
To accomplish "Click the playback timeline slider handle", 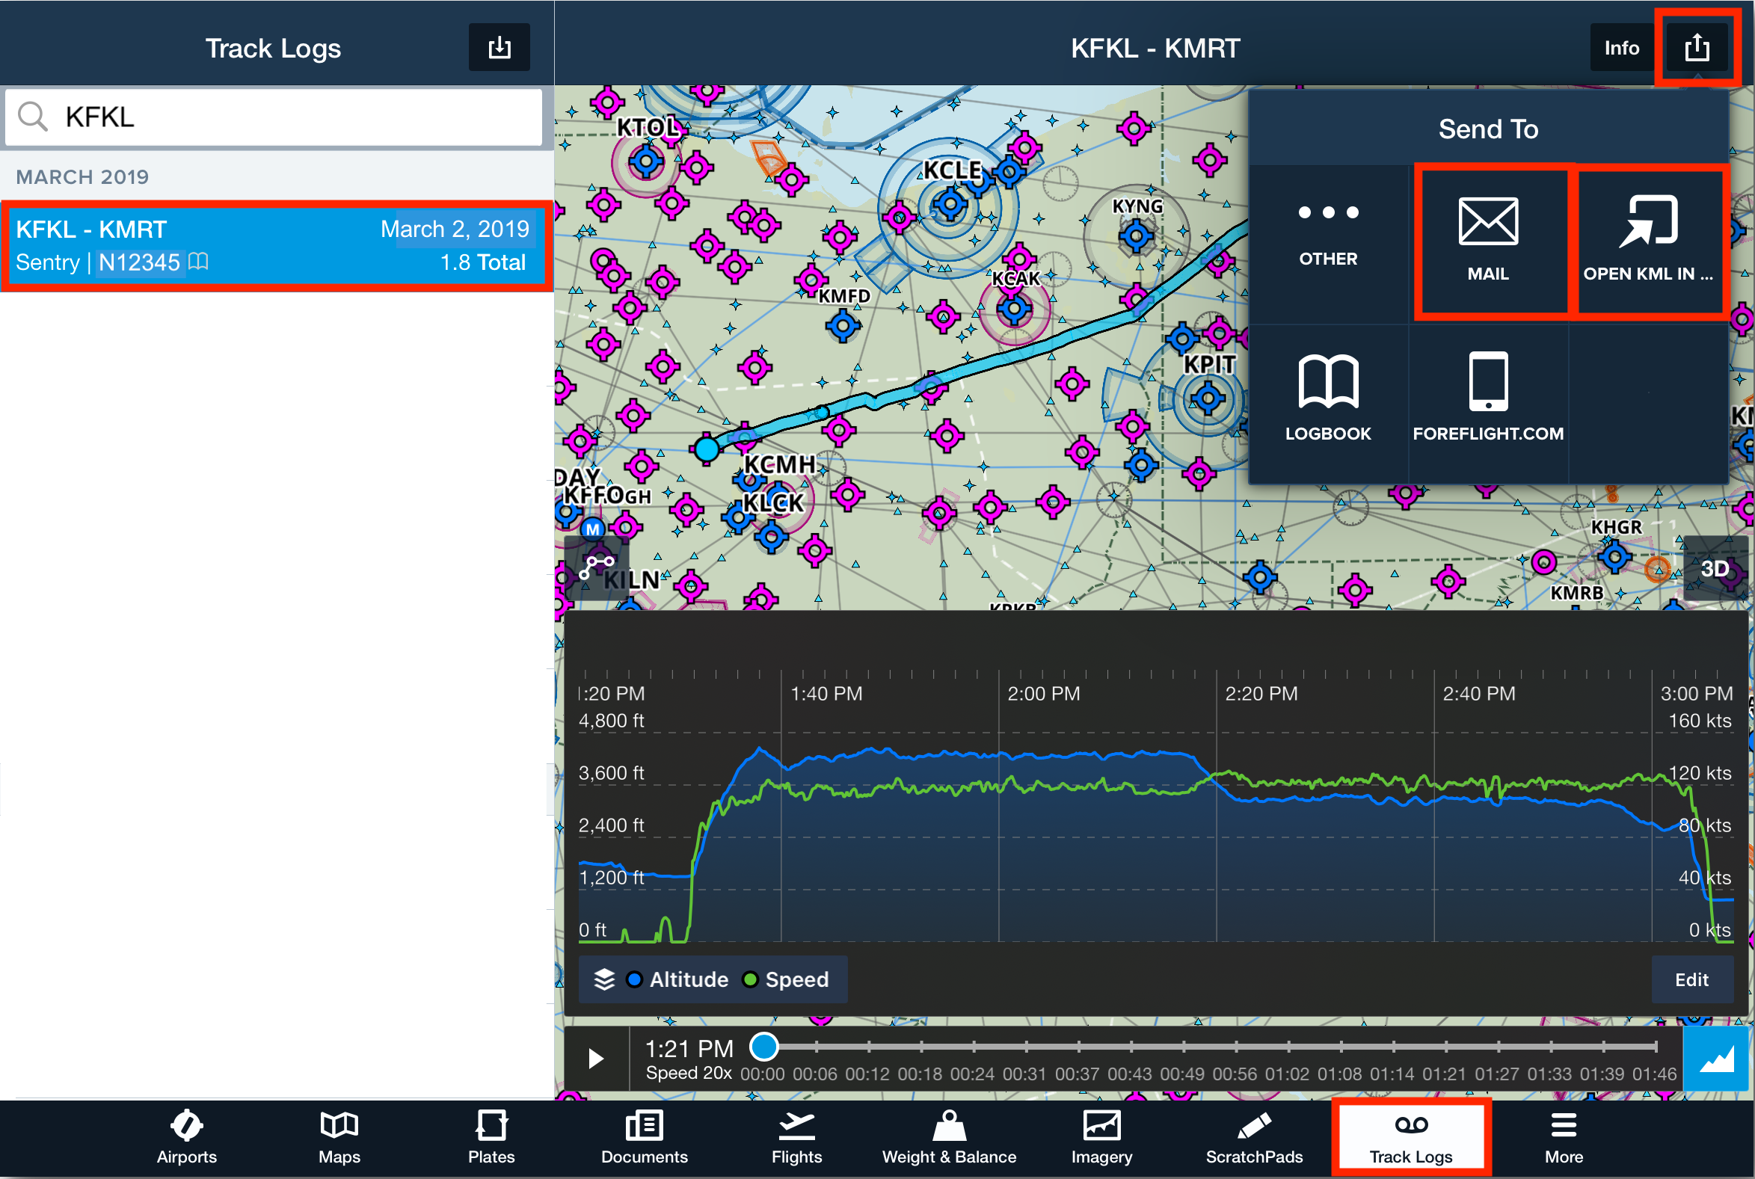I will (x=764, y=1046).
